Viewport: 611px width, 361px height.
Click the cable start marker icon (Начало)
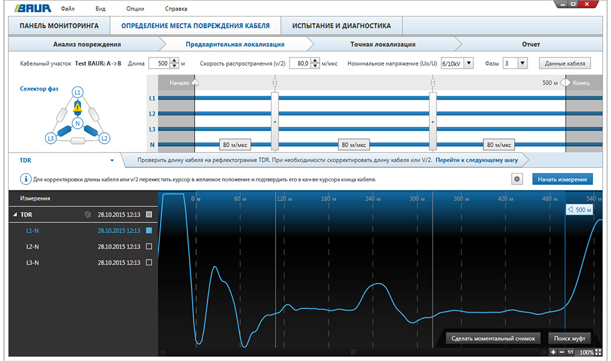[196, 83]
